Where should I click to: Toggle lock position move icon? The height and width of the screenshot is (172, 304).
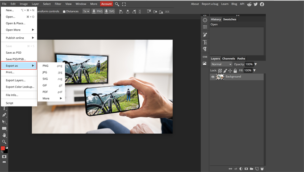[230, 71]
